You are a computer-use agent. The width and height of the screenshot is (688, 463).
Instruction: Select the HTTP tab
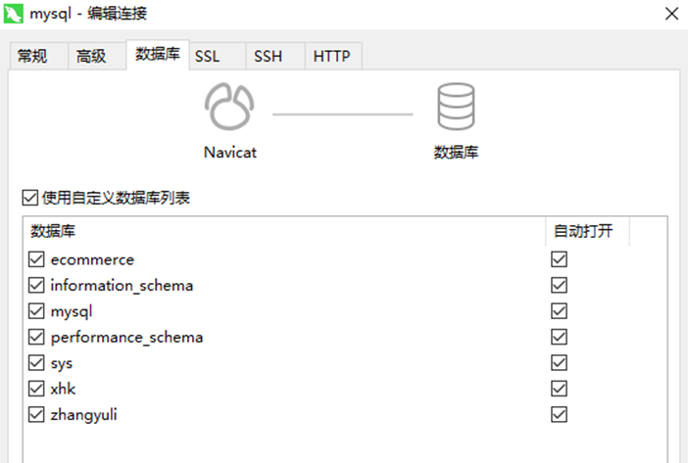[x=331, y=57]
